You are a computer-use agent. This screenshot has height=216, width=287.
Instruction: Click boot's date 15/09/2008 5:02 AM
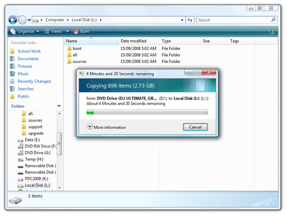click(138, 49)
